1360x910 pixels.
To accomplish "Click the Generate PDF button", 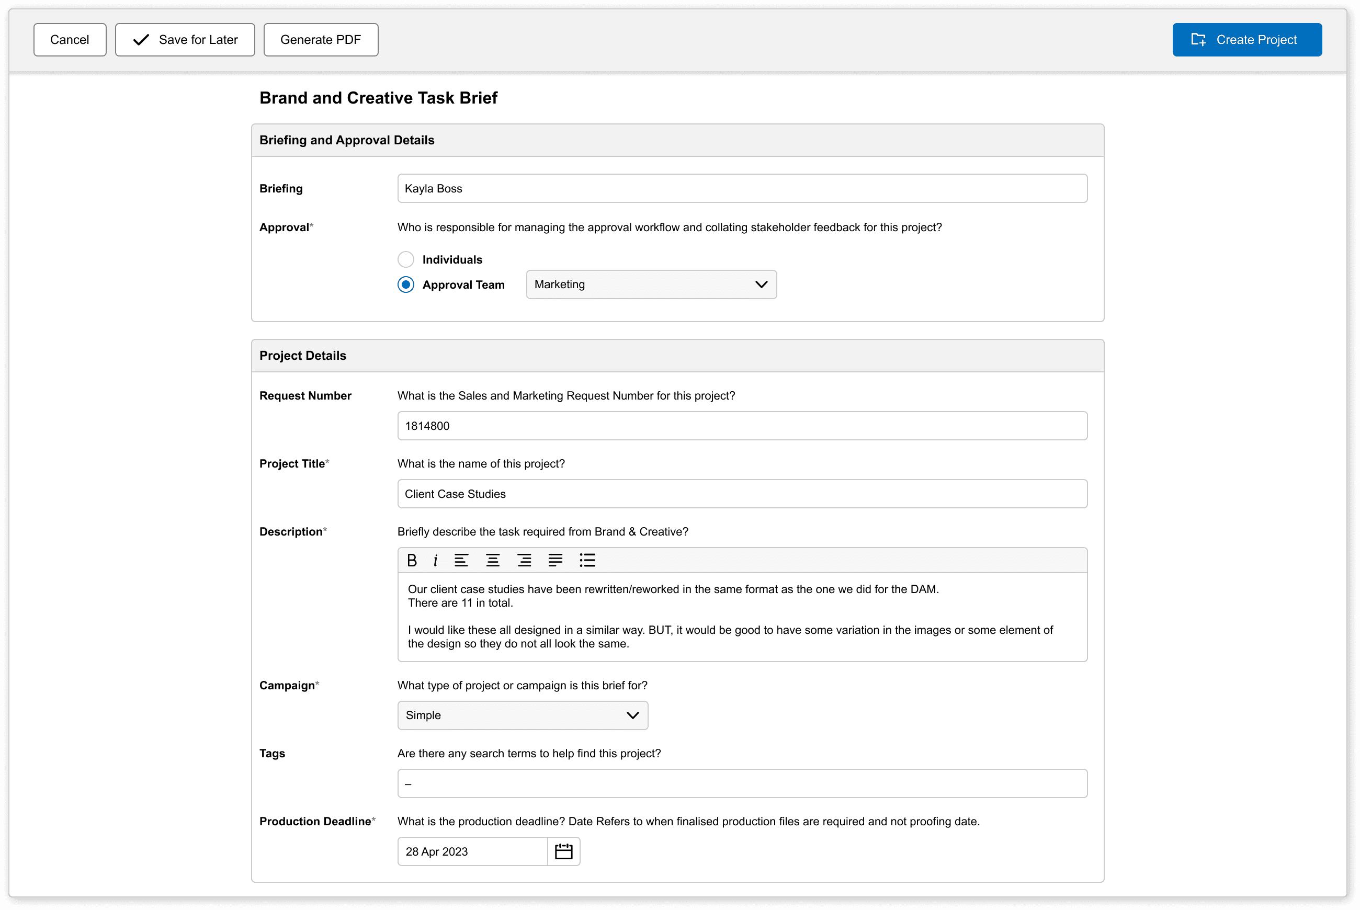I will (x=321, y=39).
